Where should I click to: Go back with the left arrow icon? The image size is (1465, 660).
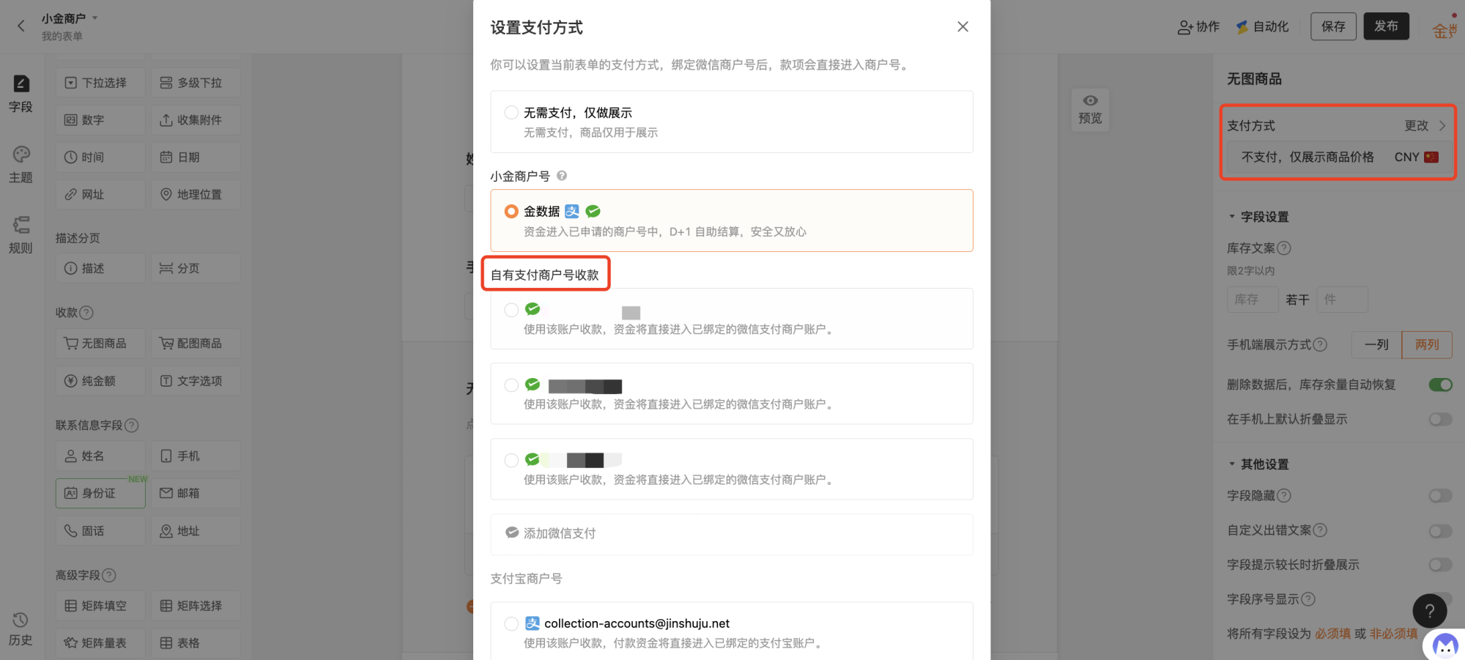tap(21, 26)
